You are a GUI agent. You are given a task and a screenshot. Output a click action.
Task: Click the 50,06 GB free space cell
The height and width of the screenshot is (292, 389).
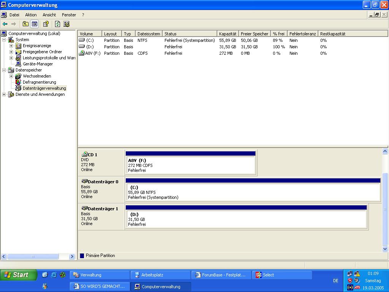click(249, 40)
